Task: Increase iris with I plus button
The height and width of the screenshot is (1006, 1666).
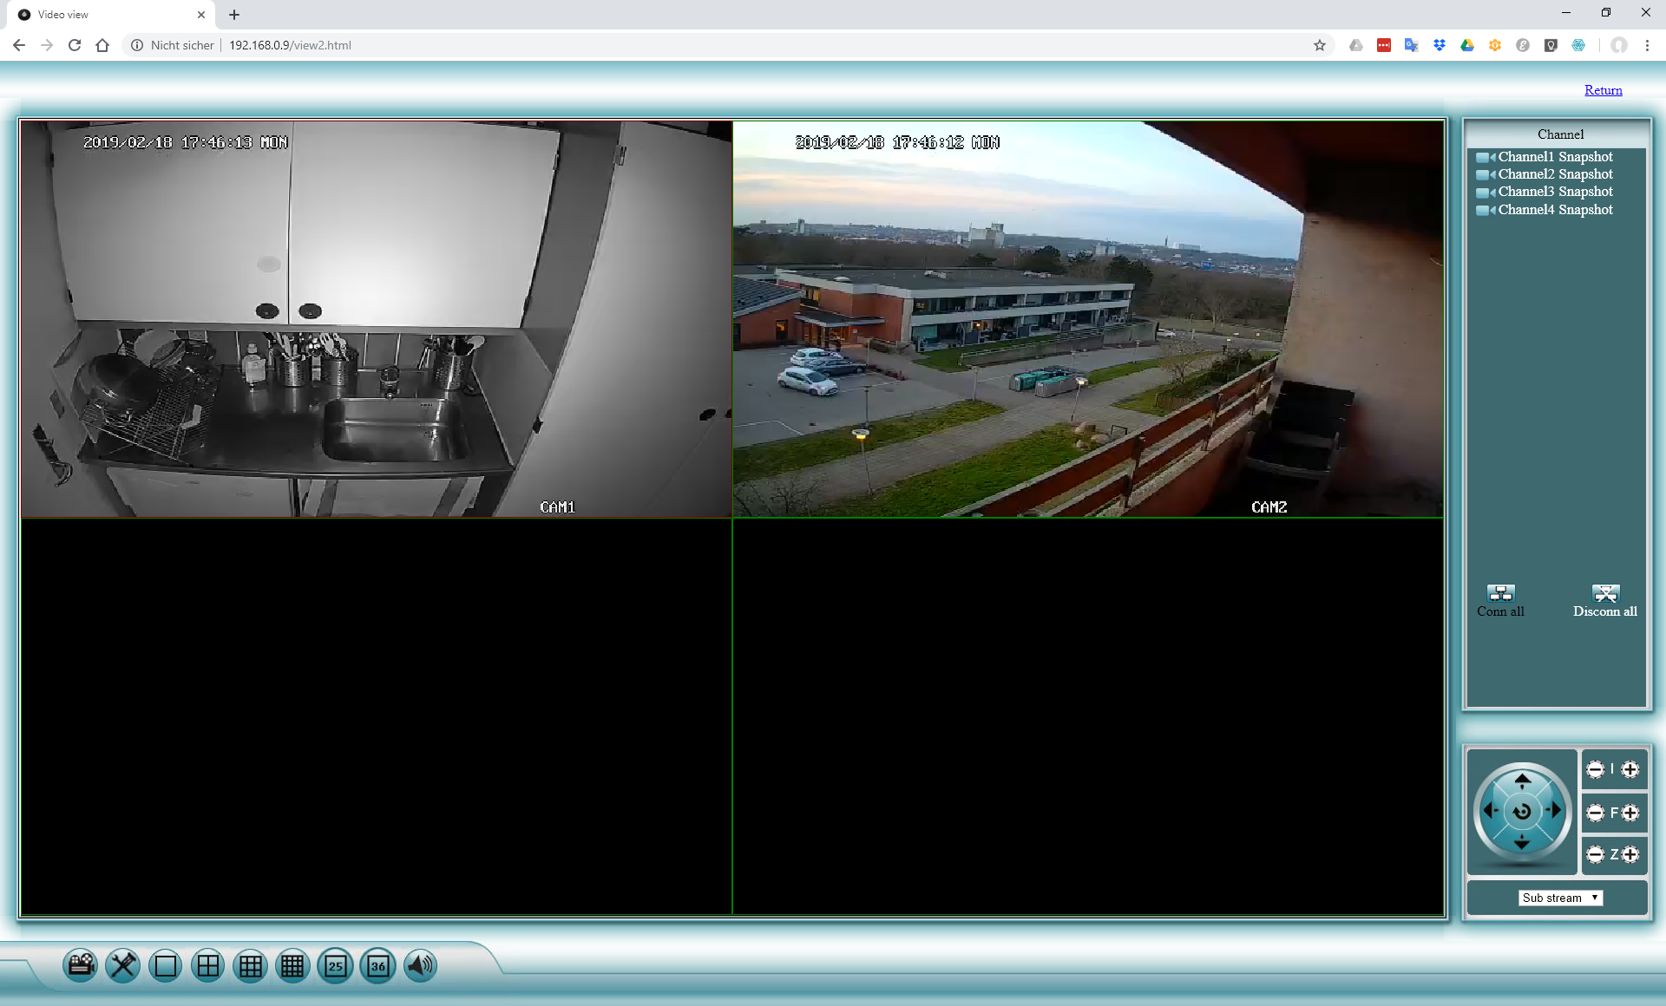Action: click(x=1630, y=769)
